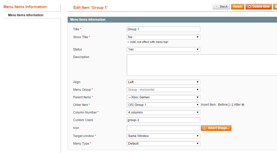Open the Parent Items dropdown showing Xbox Games
277x153 pixels.
pyautogui.click(x=164, y=97)
